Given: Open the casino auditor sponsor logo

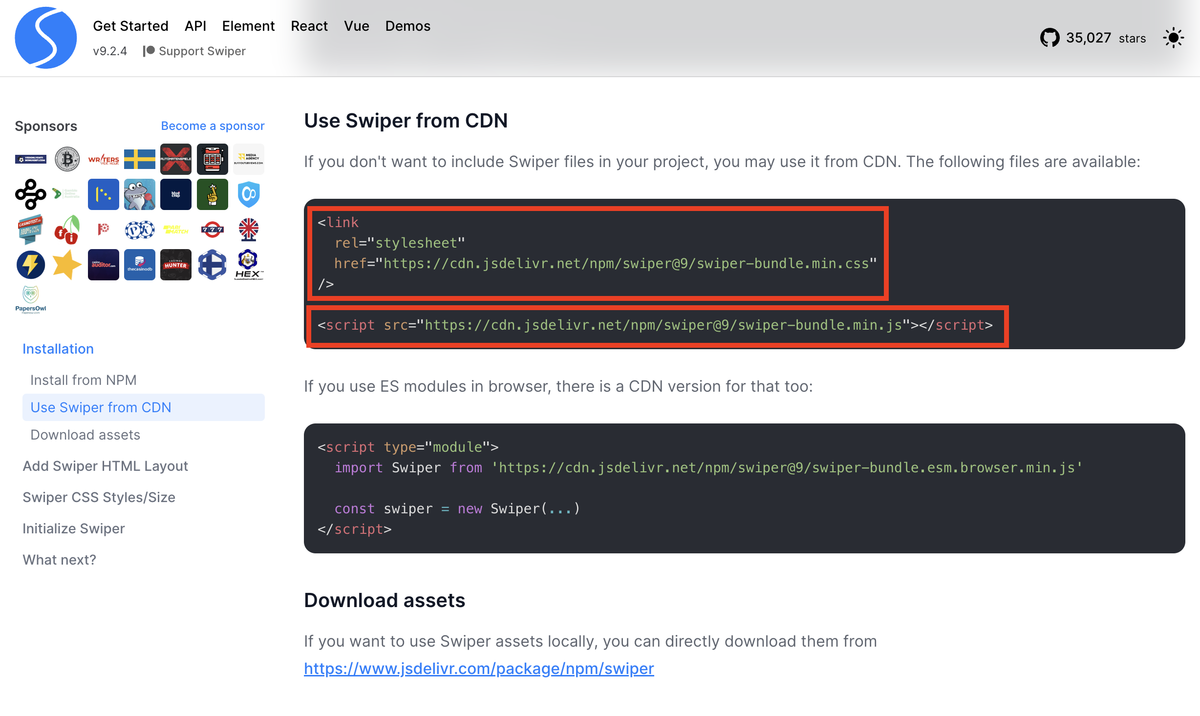Looking at the screenshot, I should tap(104, 265).
